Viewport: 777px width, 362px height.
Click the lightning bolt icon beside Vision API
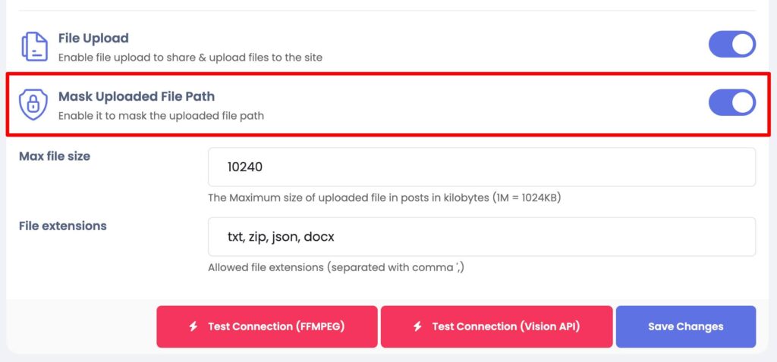(x=418, y=326)
